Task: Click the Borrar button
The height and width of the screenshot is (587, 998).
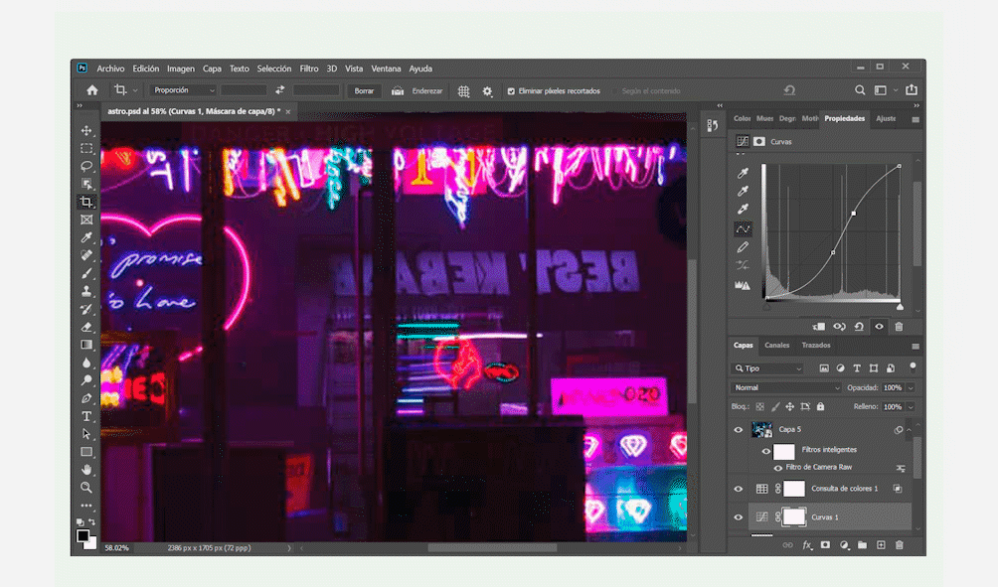Action: click(x=364, y=91)
